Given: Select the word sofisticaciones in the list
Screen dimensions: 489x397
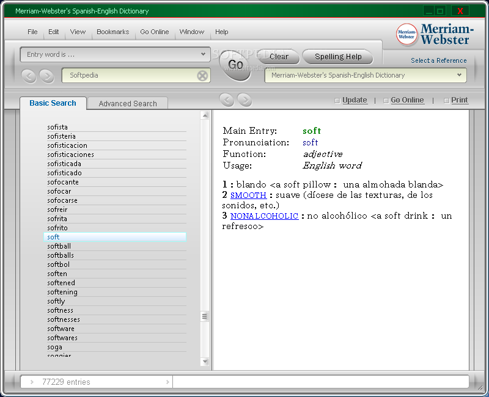Looking at the screenshot, I should [117, 155].
